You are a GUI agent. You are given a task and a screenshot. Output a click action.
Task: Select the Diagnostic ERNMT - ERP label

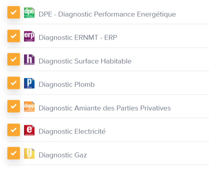click(78, 38)
